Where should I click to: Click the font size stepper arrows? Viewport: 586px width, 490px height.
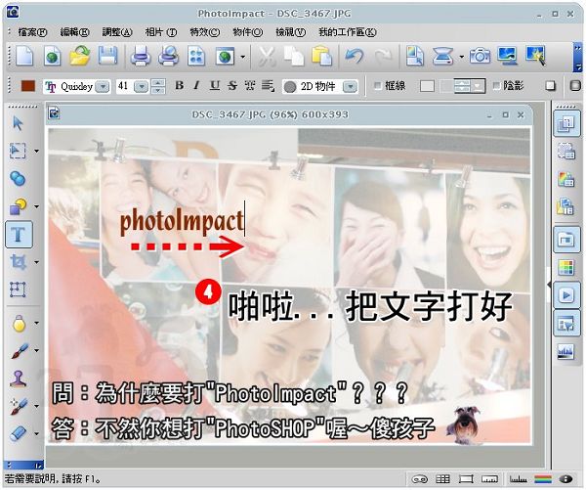pos(158,86)
